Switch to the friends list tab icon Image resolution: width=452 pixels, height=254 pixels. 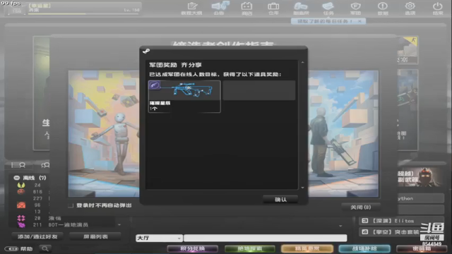(18, 165)
